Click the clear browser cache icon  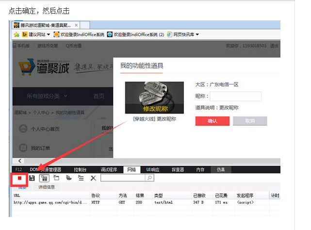pyautogui.click(x=56, y=178)
